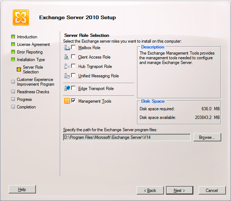The height and width of the screenshot is (201, 231).
Task: Click Customer Experience Improvement Program label
Action: 36,82
